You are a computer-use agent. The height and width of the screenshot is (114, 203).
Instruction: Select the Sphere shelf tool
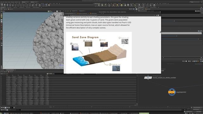tap(5, 5)
